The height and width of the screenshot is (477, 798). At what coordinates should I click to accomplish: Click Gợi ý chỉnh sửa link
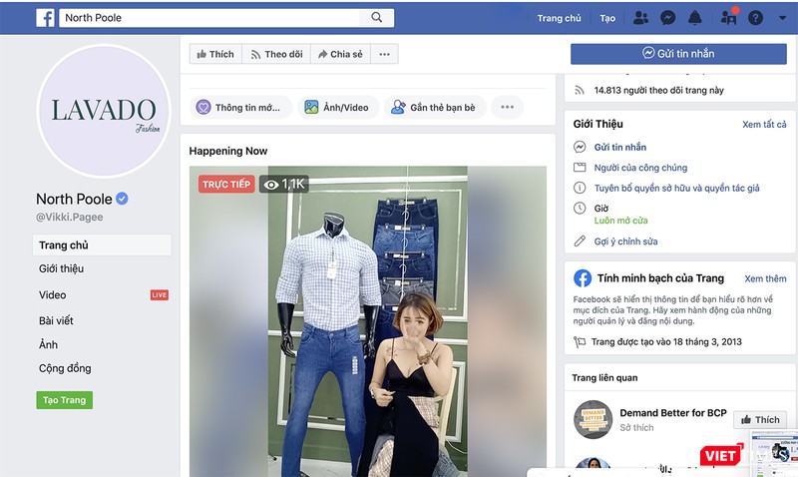(x=625, y=241)
